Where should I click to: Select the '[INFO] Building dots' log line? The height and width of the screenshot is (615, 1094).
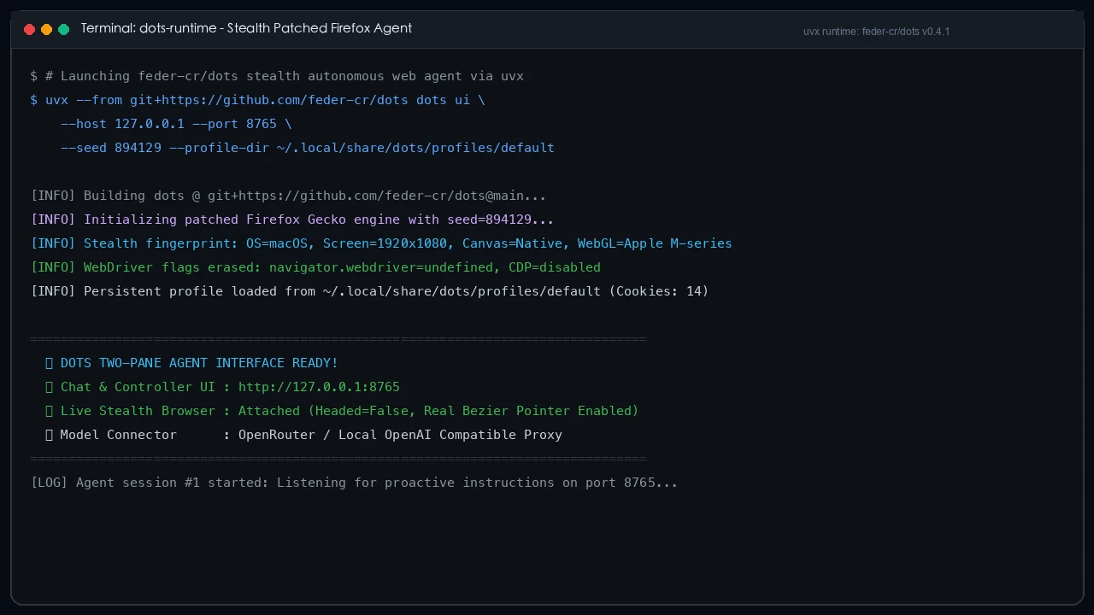point(288,196)
